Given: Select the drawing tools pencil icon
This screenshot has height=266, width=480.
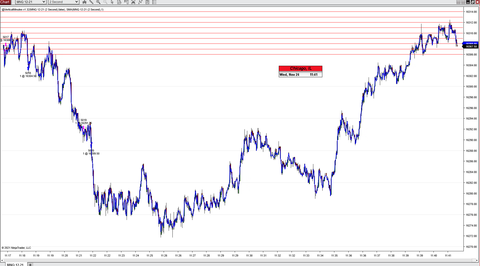Looking at the screenshot, I should click(91, 2).
